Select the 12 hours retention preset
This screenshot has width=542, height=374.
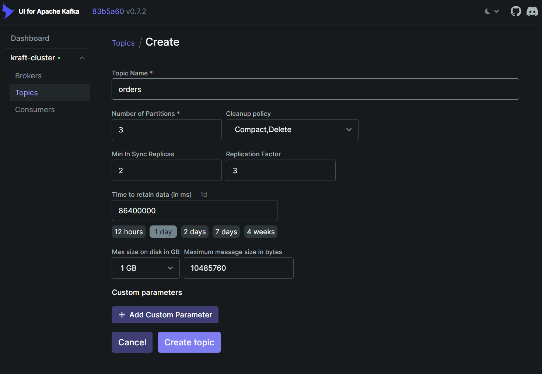[x=129, y=232]
